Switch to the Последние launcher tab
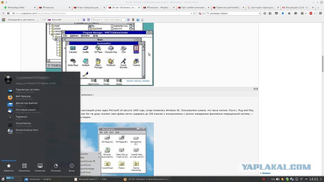Screen dimensions: 324x182 56,167
